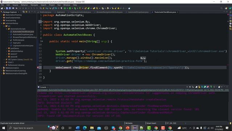Click the search icon near perspective switcher
Viewport: 232px width, 131px height.
pyautogui.click(x=221, y=8)
